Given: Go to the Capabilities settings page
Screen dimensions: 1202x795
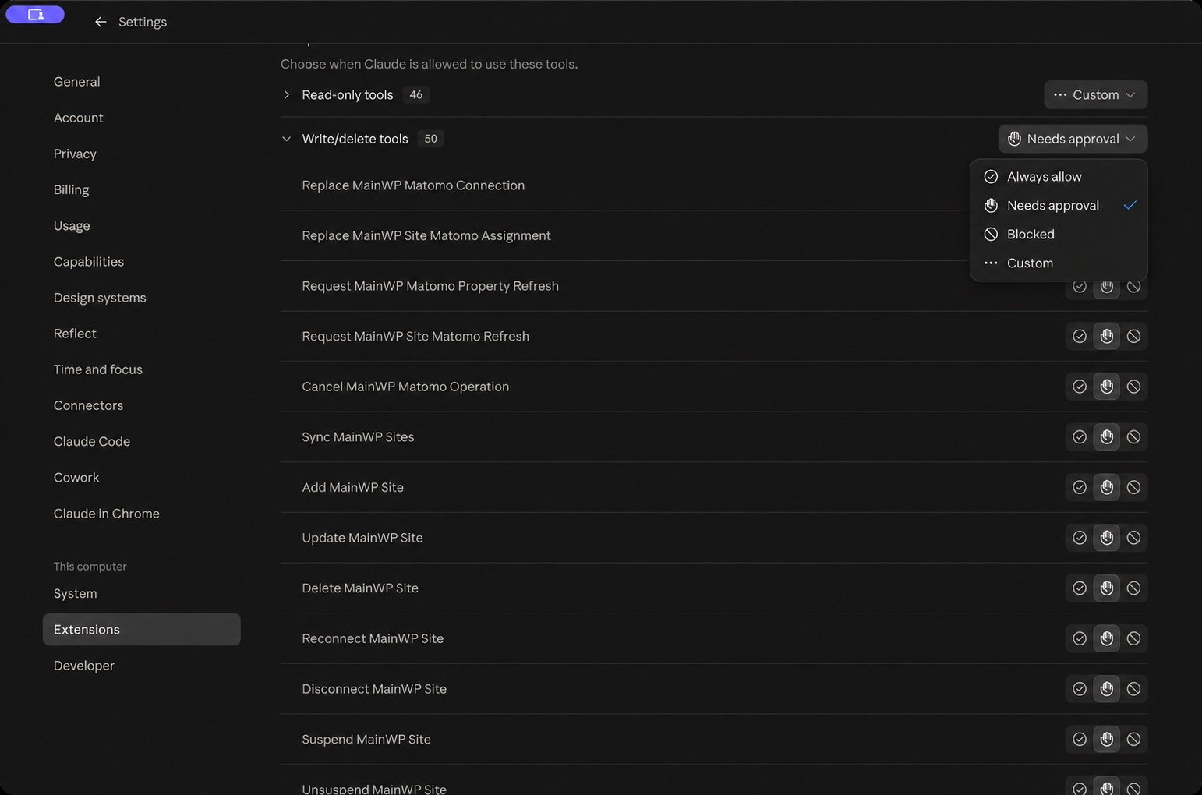Looking at the screenshot, I should [x=88, y=262].
